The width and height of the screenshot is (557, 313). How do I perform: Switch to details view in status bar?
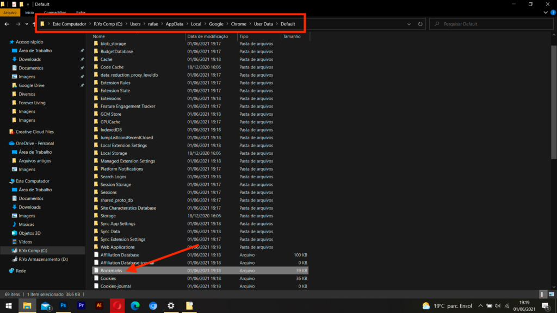coord(542,294)
